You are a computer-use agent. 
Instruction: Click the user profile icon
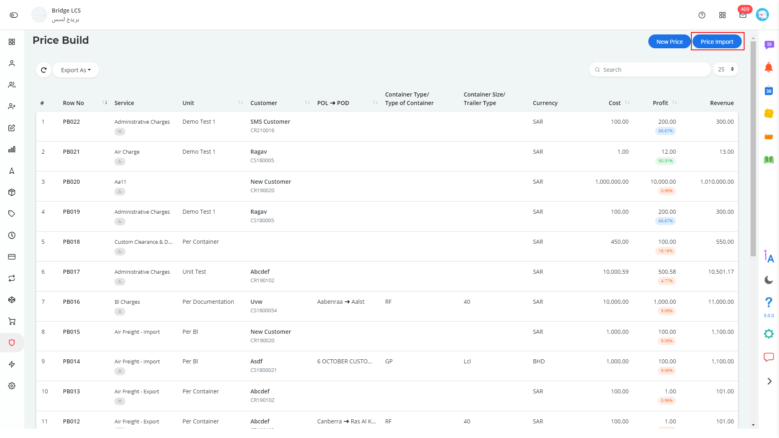click(x=762, y=15)
